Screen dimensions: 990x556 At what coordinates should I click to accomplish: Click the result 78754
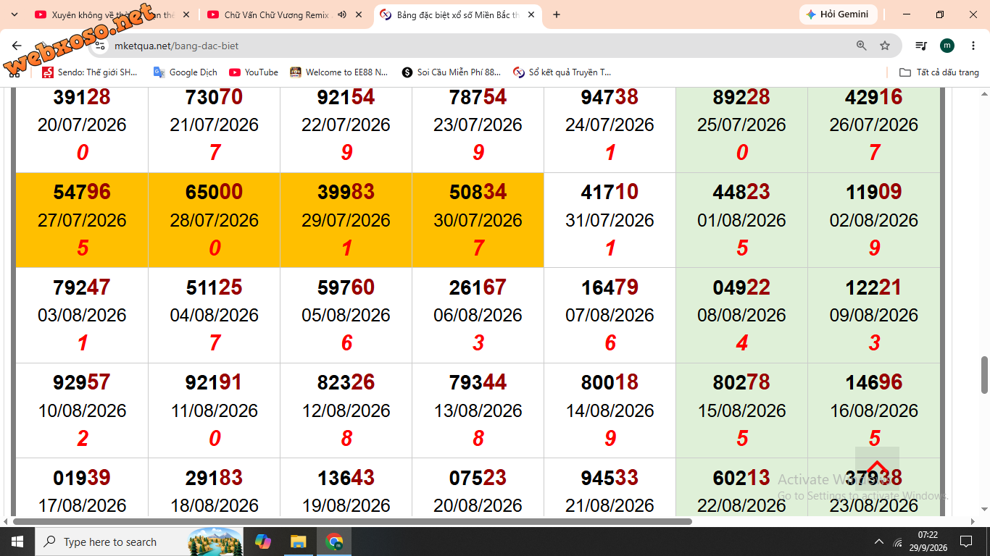(x=478, y=97)
